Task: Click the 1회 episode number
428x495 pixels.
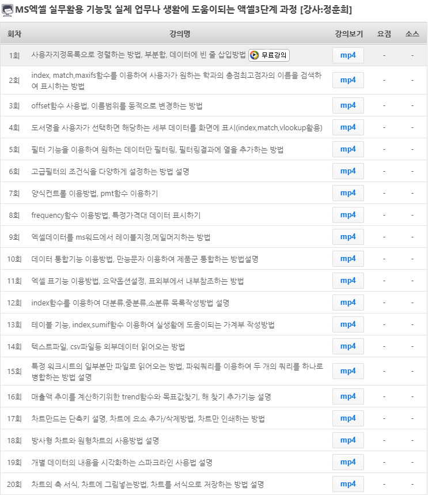Action: point(14,55)
